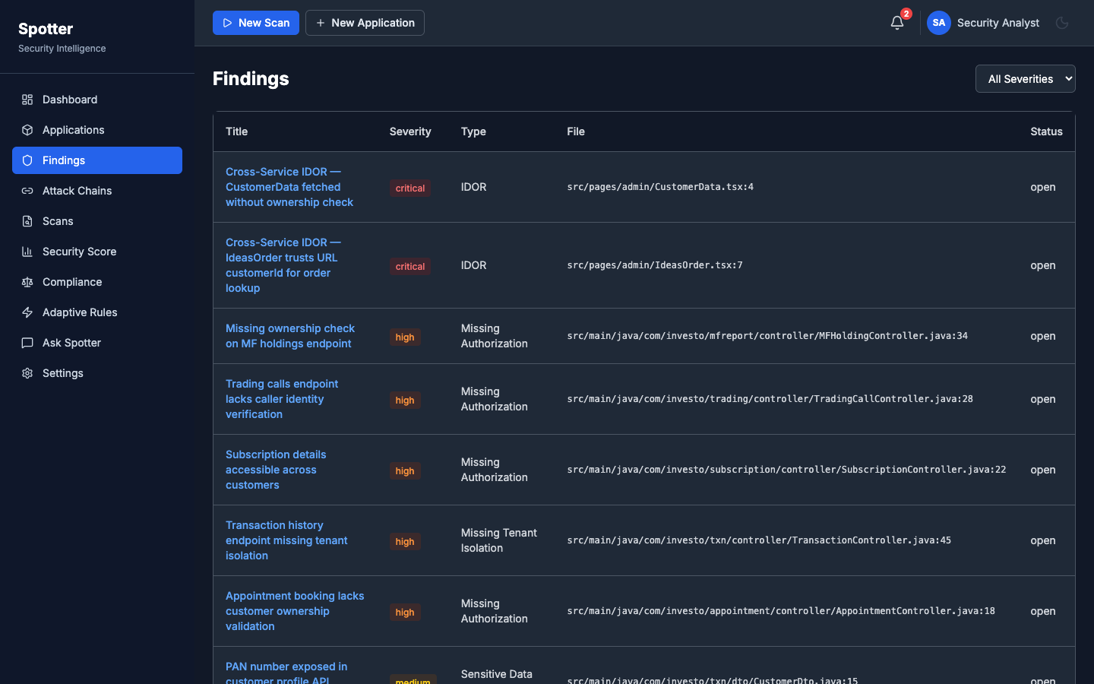Open Security Score via its chart icon

[x=27, y=252]
